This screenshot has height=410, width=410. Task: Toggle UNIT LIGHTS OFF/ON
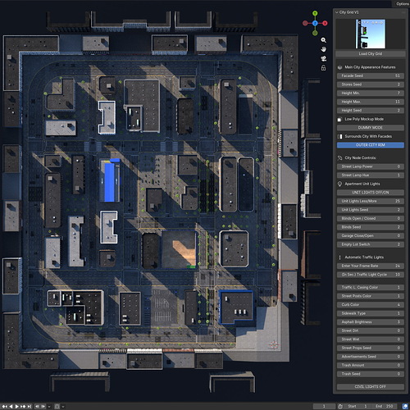click(371, 193)
